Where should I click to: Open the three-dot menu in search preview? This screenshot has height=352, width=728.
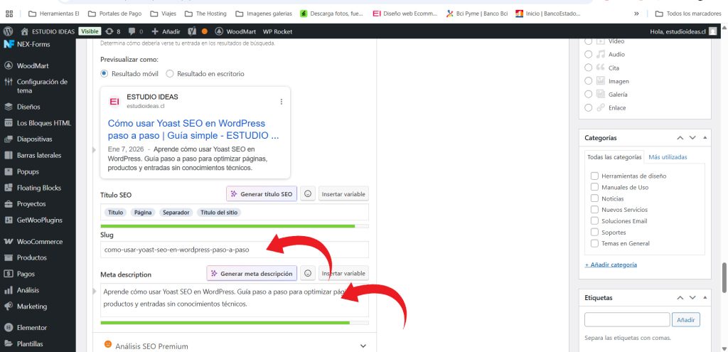[282, 102]
